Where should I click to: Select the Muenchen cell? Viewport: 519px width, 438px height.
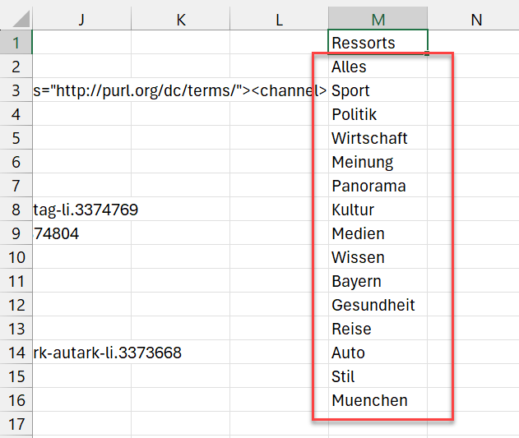[x=378, y=400]
